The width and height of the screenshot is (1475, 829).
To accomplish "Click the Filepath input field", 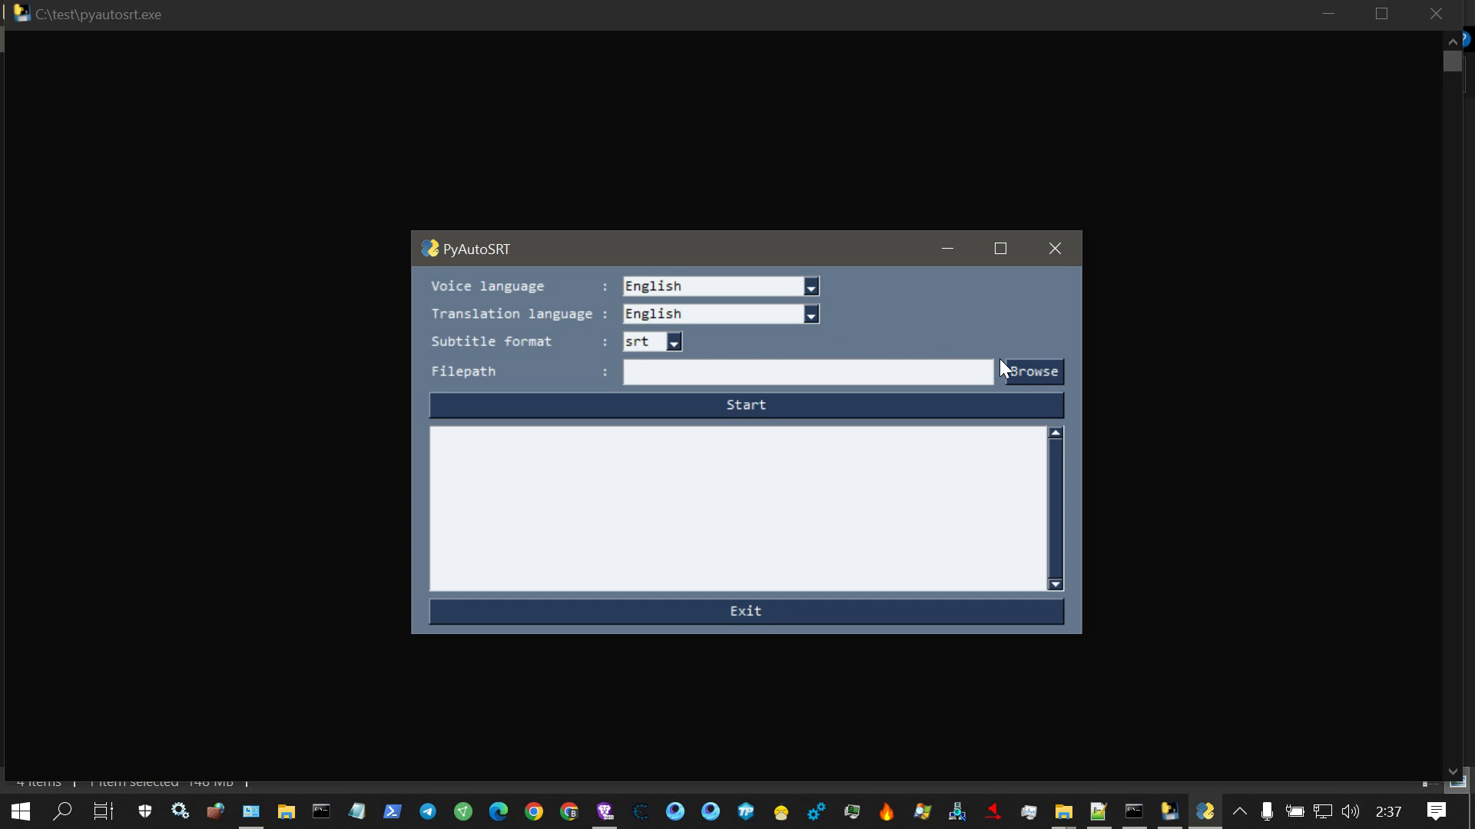I will 808,372.
